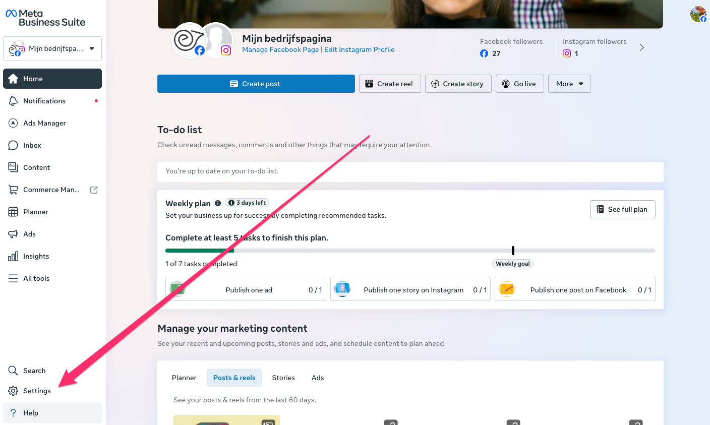The height and width of the screenshot is (425, 710).
Task: Click the Weekly goal marker on progress bar
Action: tap(513, 251)
